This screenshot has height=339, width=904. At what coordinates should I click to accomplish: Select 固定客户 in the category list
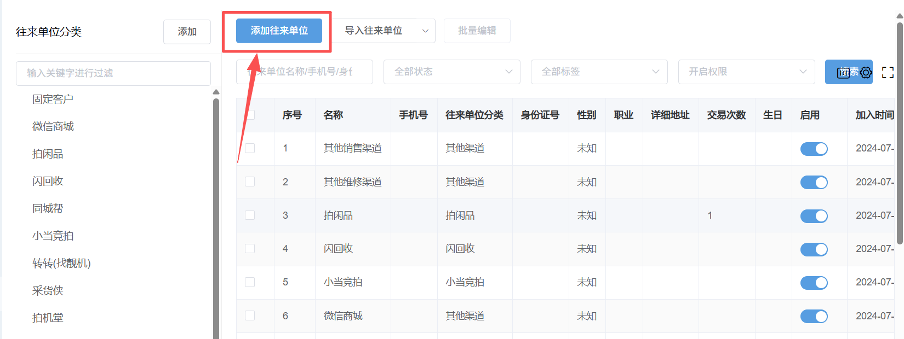(x=53, y=99)
